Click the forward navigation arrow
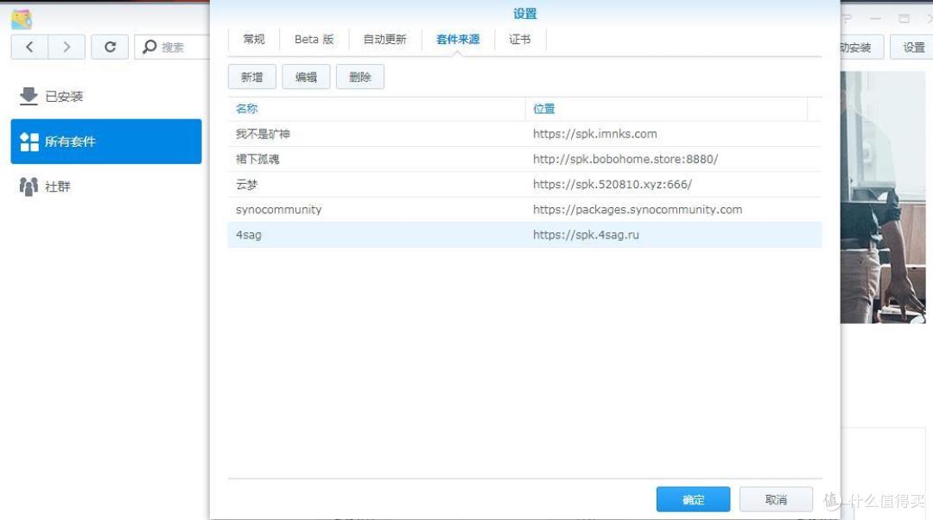This screenshot has height=520, width=933. click(66, 47)
